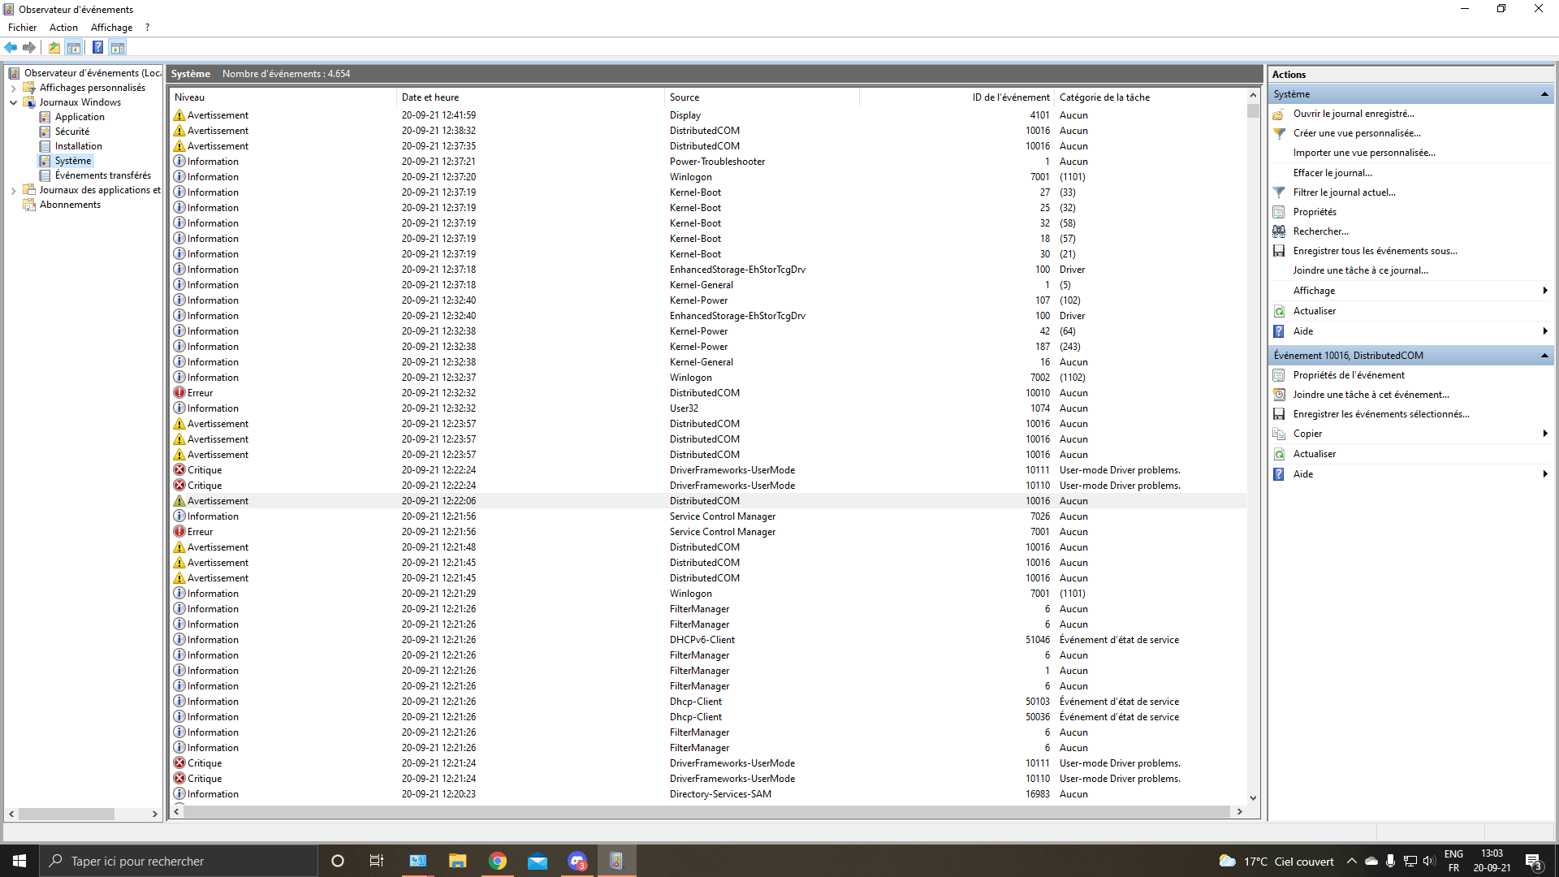Click Effacer le journal link

[1332, 173]
